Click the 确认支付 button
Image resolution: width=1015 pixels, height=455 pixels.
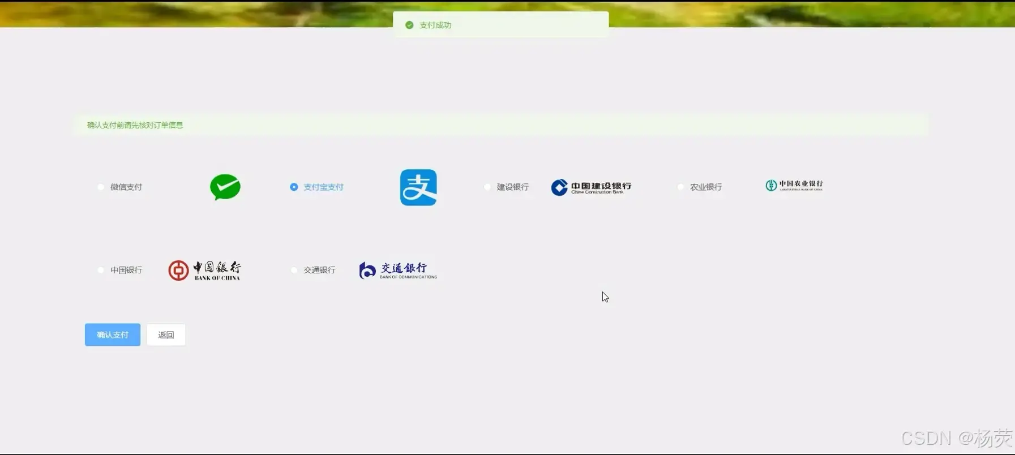113,335
